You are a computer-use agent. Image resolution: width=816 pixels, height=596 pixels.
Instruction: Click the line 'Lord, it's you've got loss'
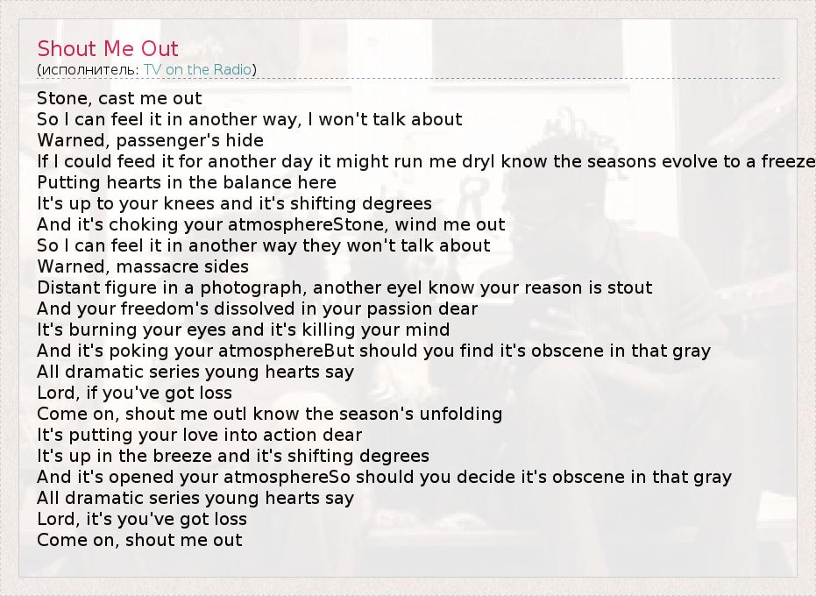click(142, 520)
